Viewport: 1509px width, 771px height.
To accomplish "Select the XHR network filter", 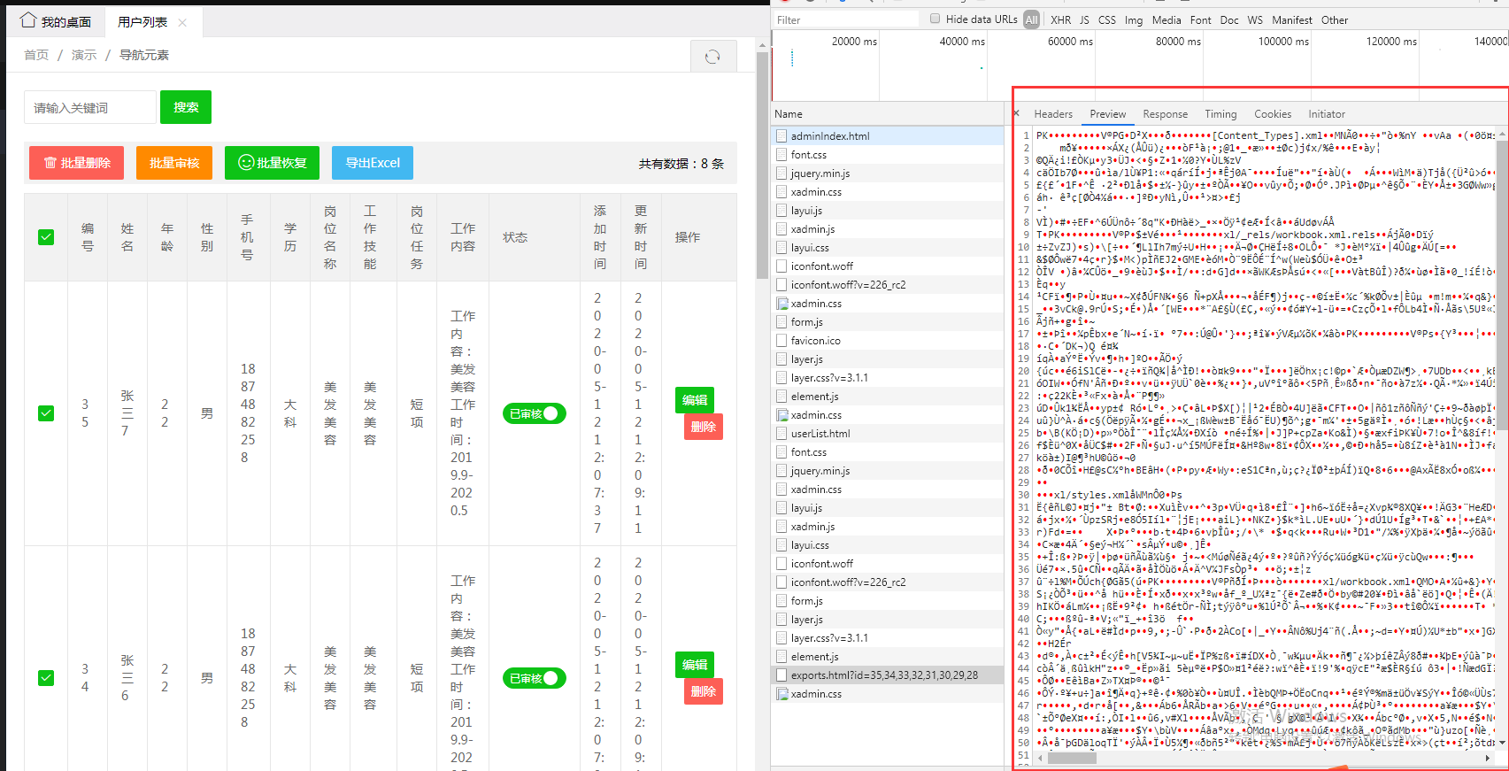I will (1060, 19).
